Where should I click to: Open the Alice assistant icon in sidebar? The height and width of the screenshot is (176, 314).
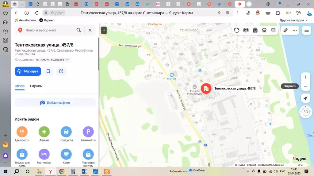coord(6,156)
